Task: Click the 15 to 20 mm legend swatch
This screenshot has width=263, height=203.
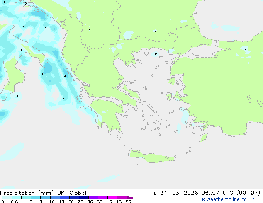Action: [x=64, y=198]
